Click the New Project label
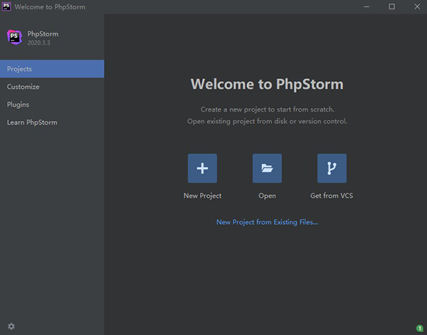 point(202,196)
